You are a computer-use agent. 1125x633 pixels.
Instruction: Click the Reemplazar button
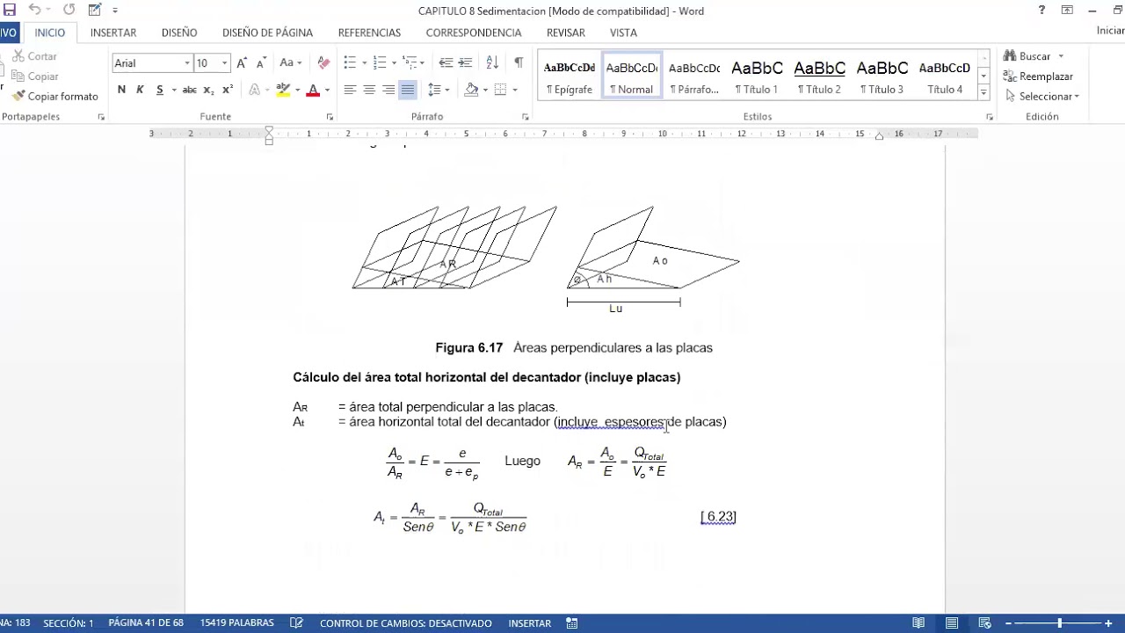pyautogui.click(x=1039, y=76)
